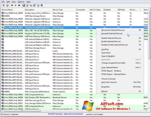
Task: Open the www.nirsoft.net link in status bar
Action: click(73, 114)
